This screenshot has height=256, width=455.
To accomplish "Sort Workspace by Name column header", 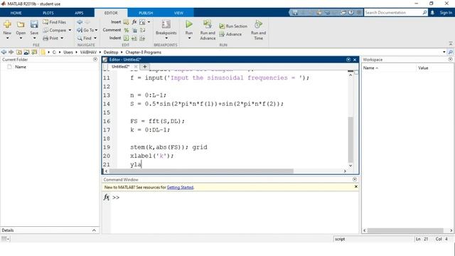I will point(370,68).
